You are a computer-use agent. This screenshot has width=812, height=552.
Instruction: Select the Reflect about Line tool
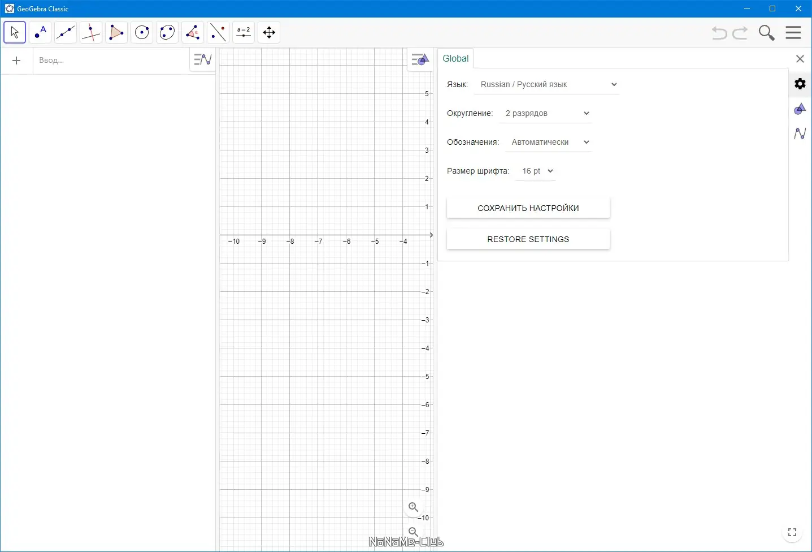click(218, 32)
